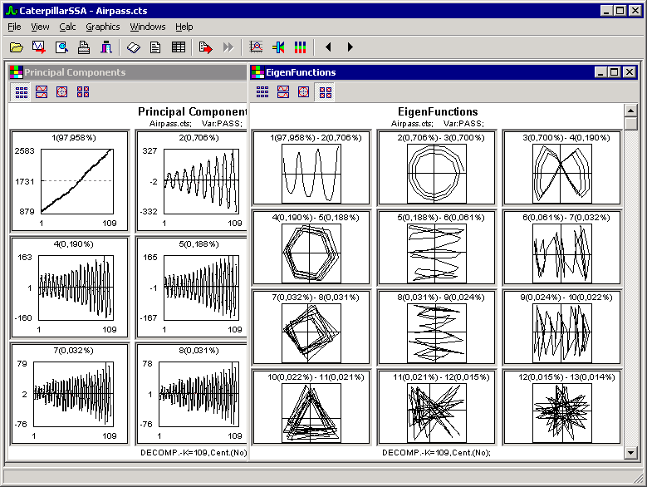Click the EigenFunctions scrollbar down arrow
The image size is (647, 487).
tap(631, 452)
